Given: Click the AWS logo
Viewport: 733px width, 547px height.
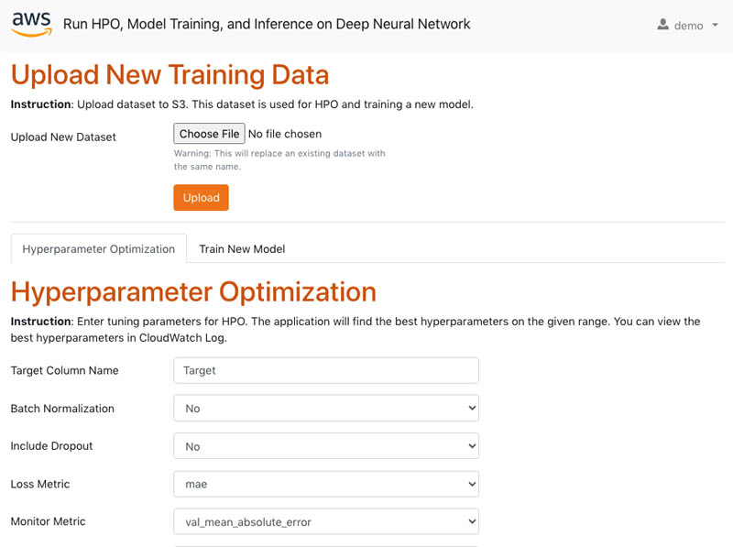Looking at the screenshot, I should coord(31,24).
